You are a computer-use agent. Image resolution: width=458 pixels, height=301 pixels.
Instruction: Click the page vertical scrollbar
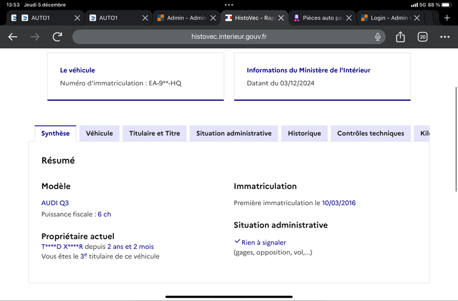pyautogui.click(x=456, y=139)
